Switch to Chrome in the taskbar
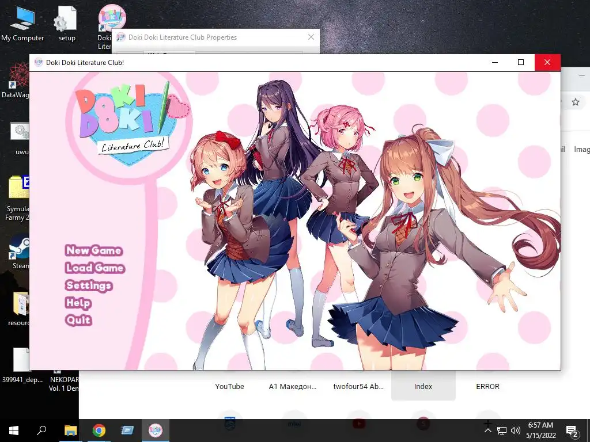Screen dimensions: 590x442 tap(99, 430)
